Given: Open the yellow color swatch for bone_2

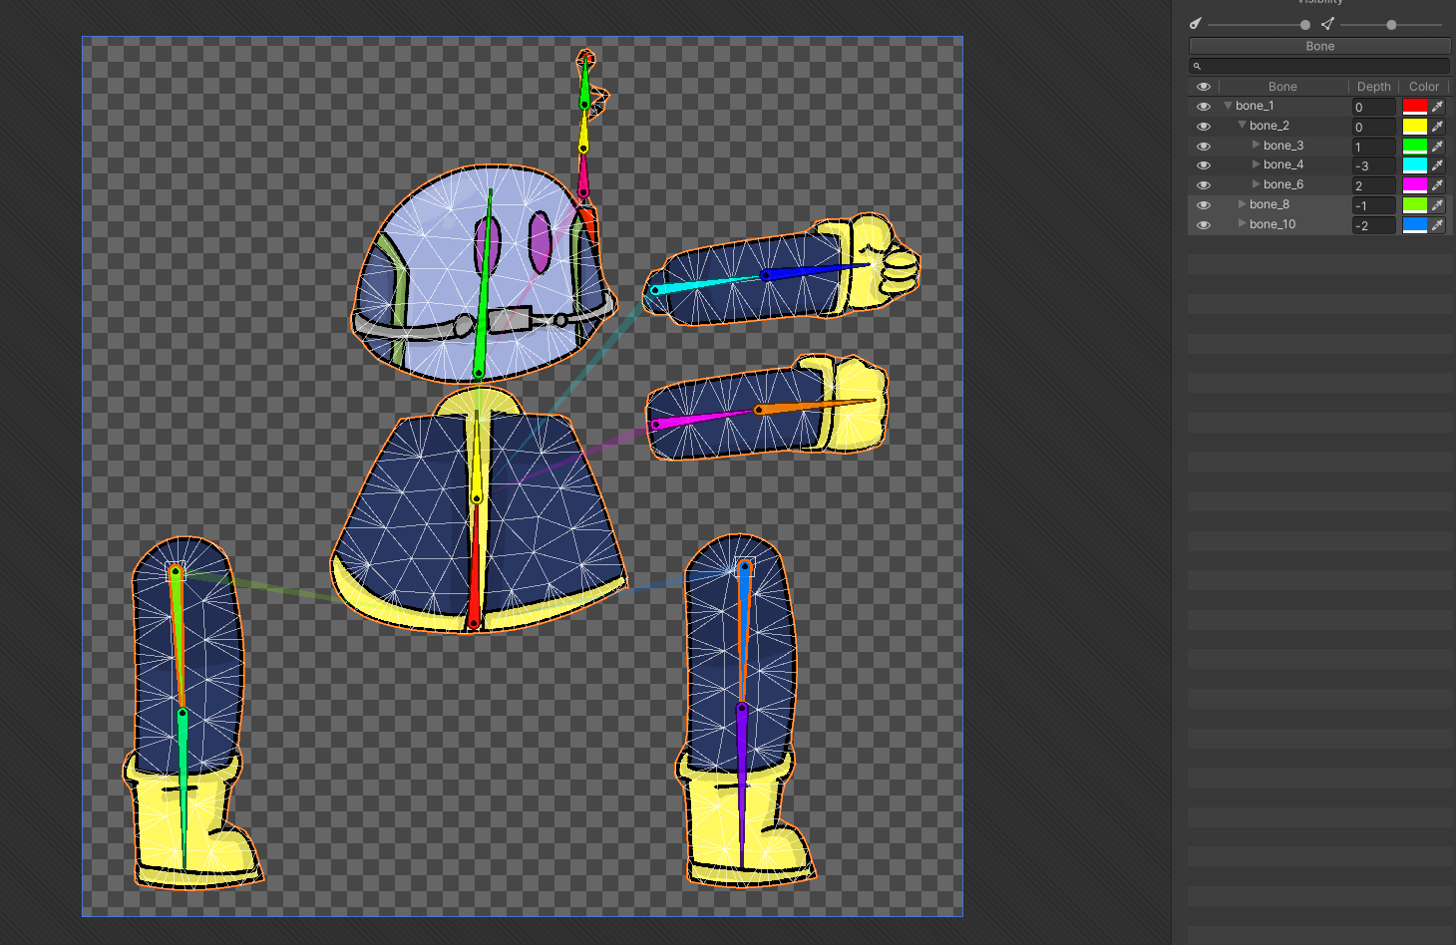Looking at the screenshot, I should (x=1413, y=126).
